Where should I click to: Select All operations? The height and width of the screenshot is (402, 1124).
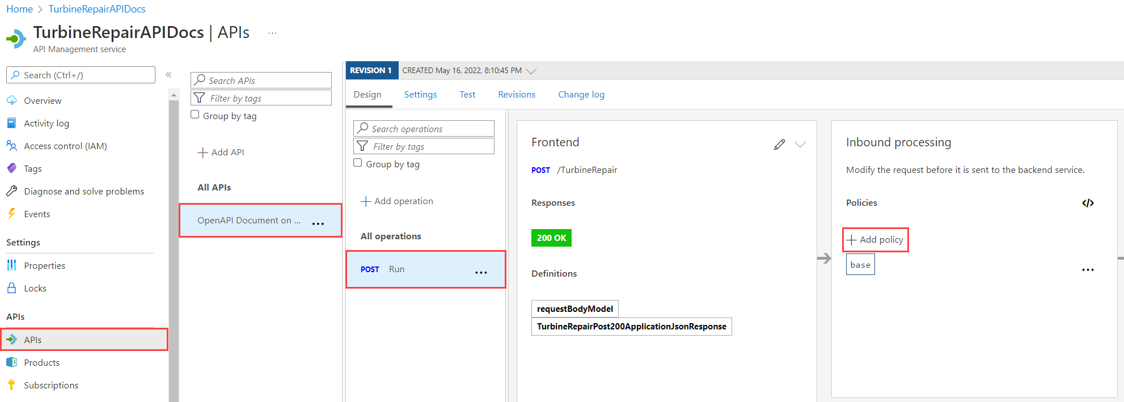[x=391, y=236]
